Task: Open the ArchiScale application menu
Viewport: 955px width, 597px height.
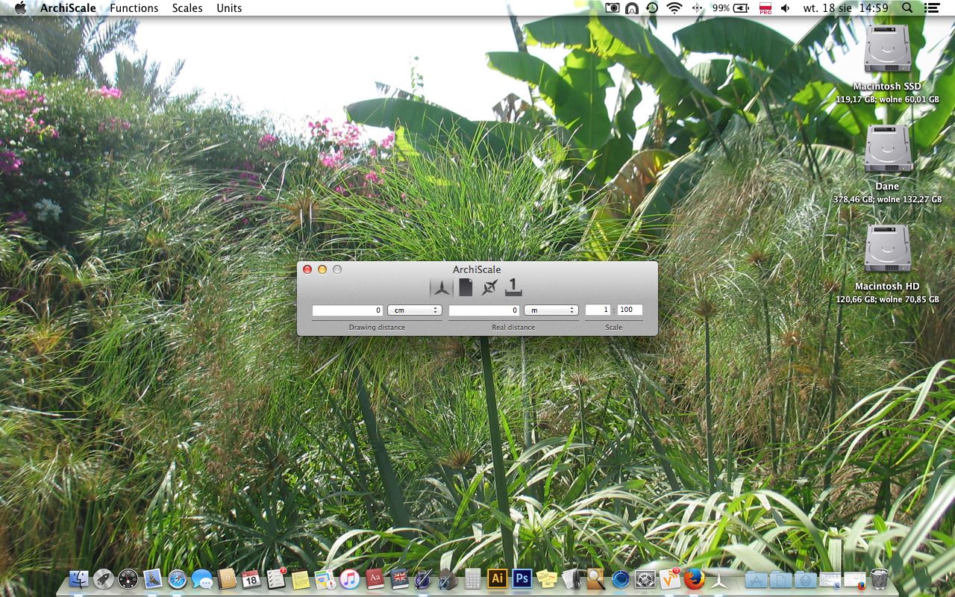Action: (x=68, y=8)
